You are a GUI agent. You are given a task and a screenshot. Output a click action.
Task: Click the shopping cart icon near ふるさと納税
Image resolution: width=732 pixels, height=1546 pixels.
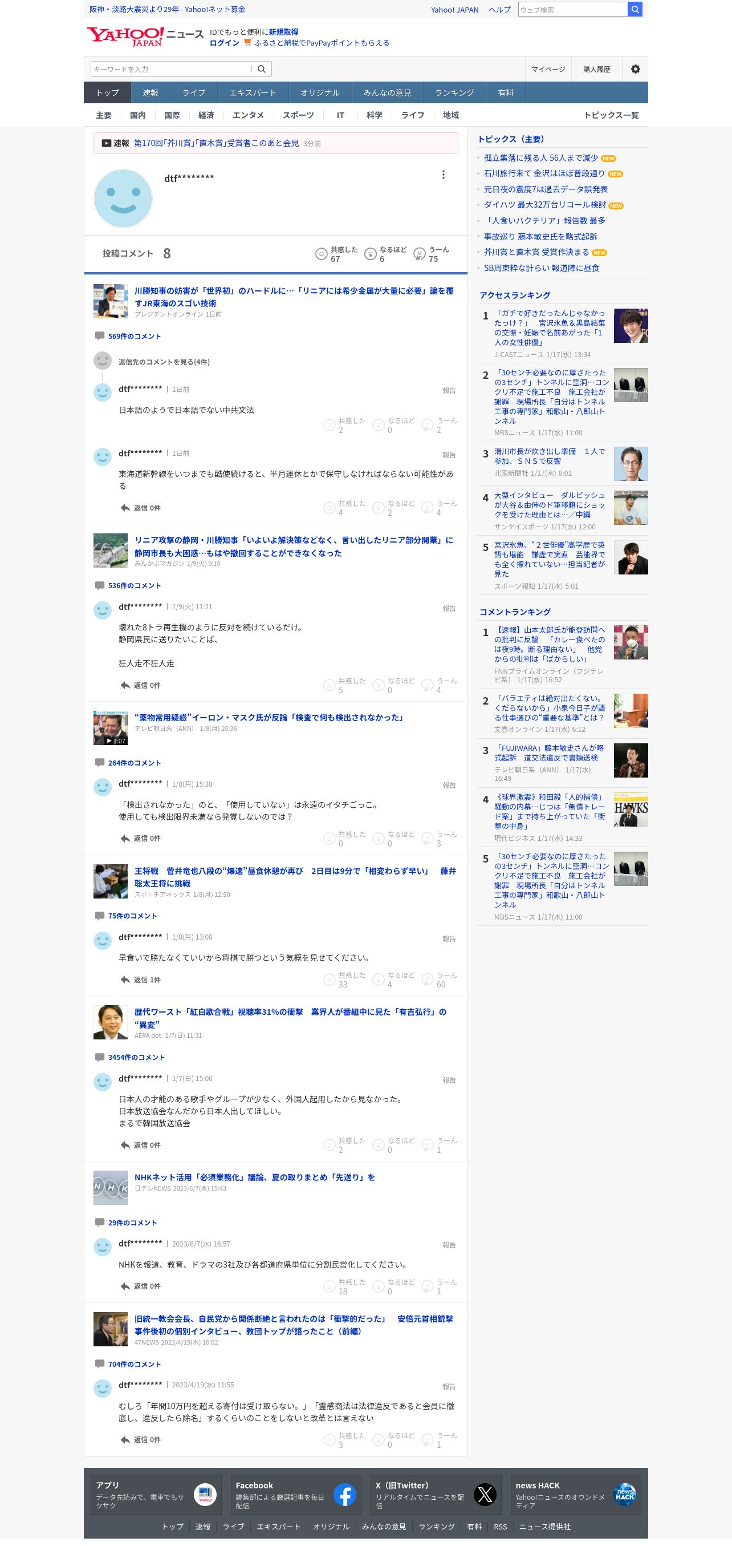pos(247,43)
